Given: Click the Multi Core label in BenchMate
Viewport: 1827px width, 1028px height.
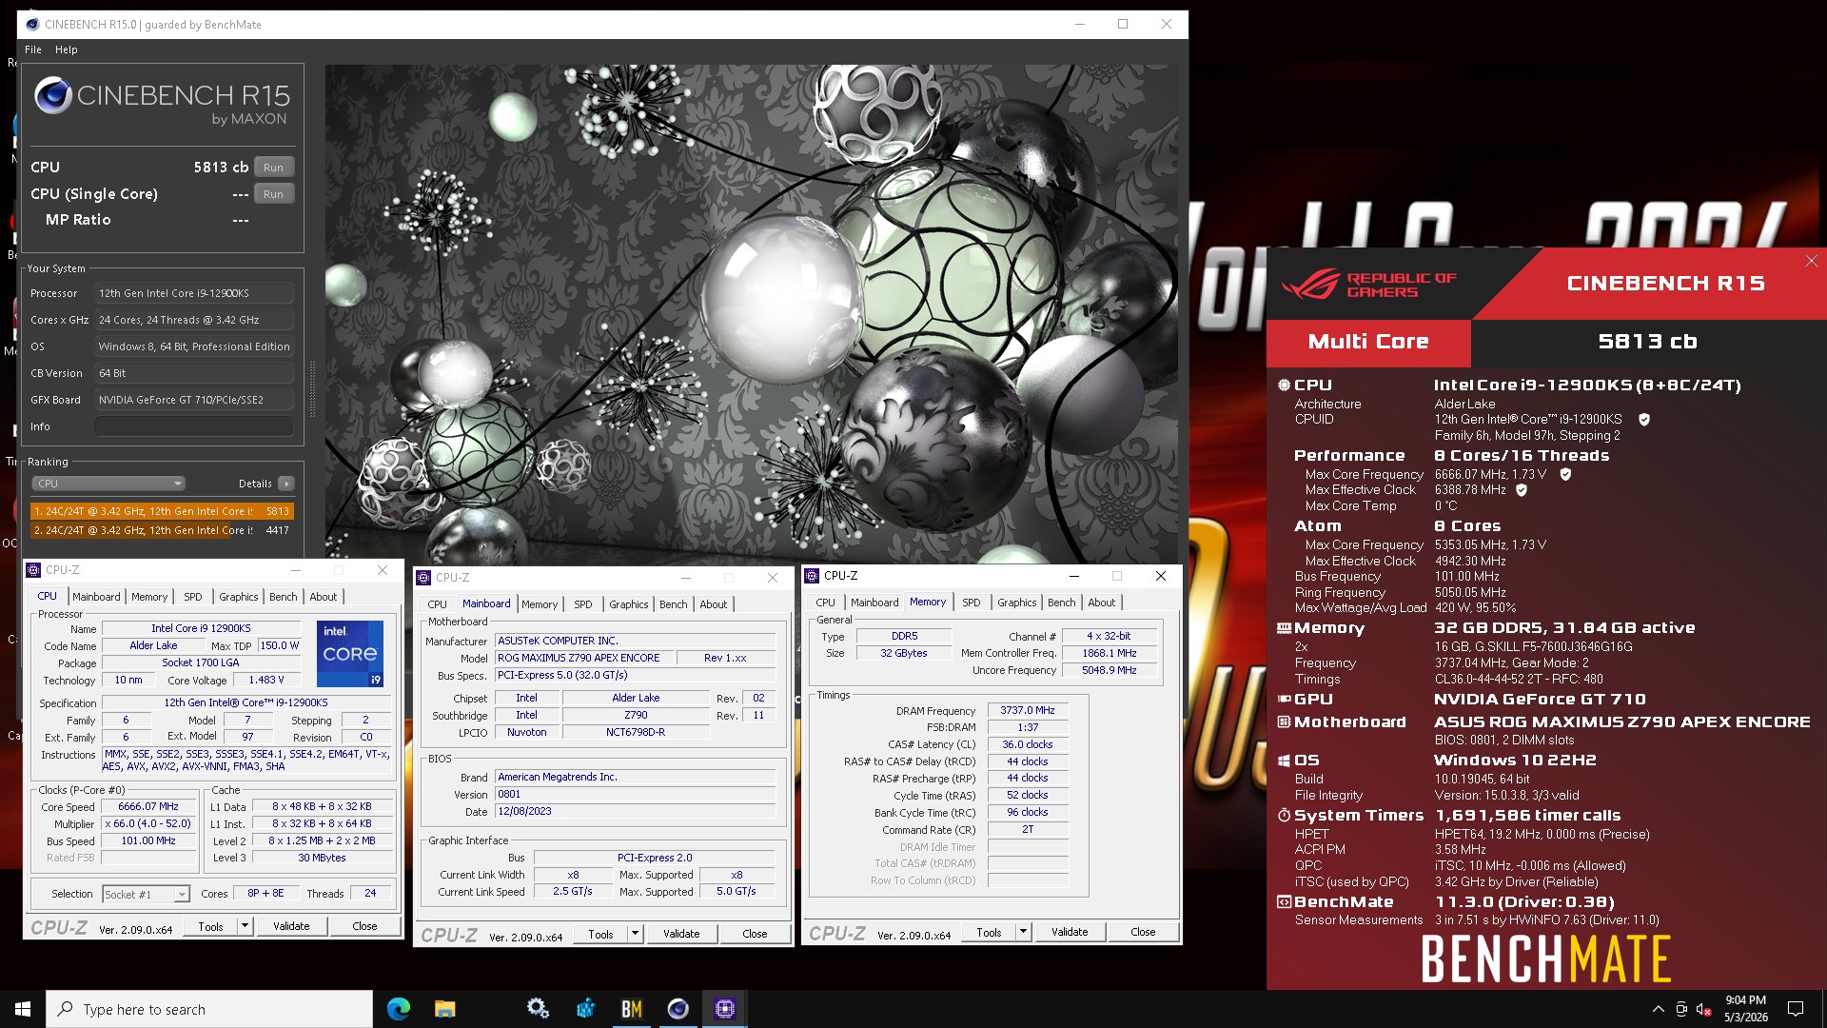Looking at the screenshot, I should point(1368,342).
